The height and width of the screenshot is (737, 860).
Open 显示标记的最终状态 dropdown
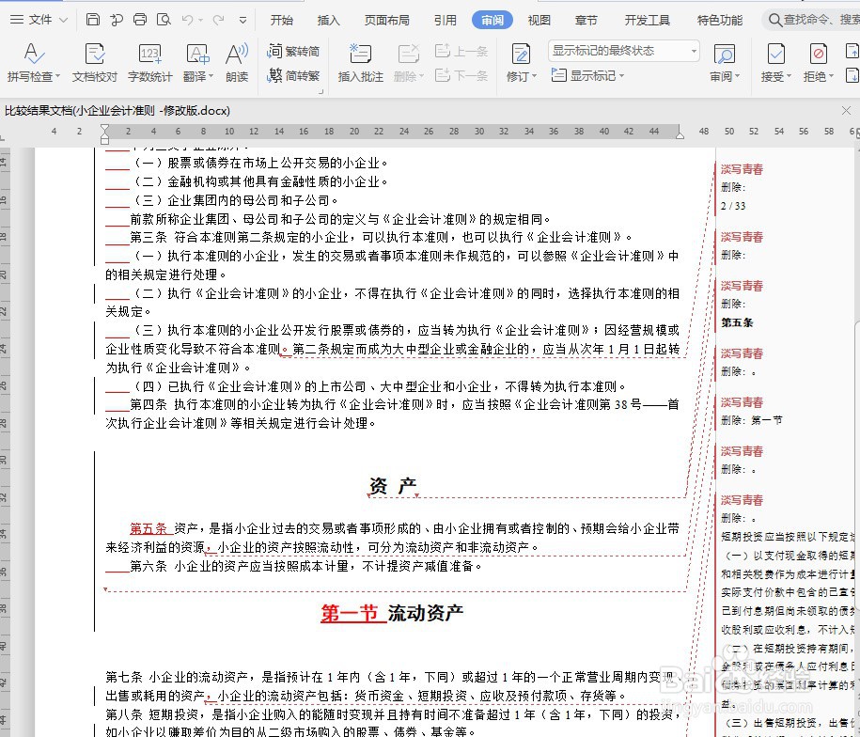pyautogui.click(x=623, y=51)
